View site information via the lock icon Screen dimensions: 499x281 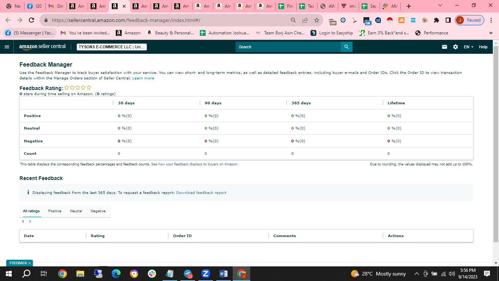click(x=46, y=20)
